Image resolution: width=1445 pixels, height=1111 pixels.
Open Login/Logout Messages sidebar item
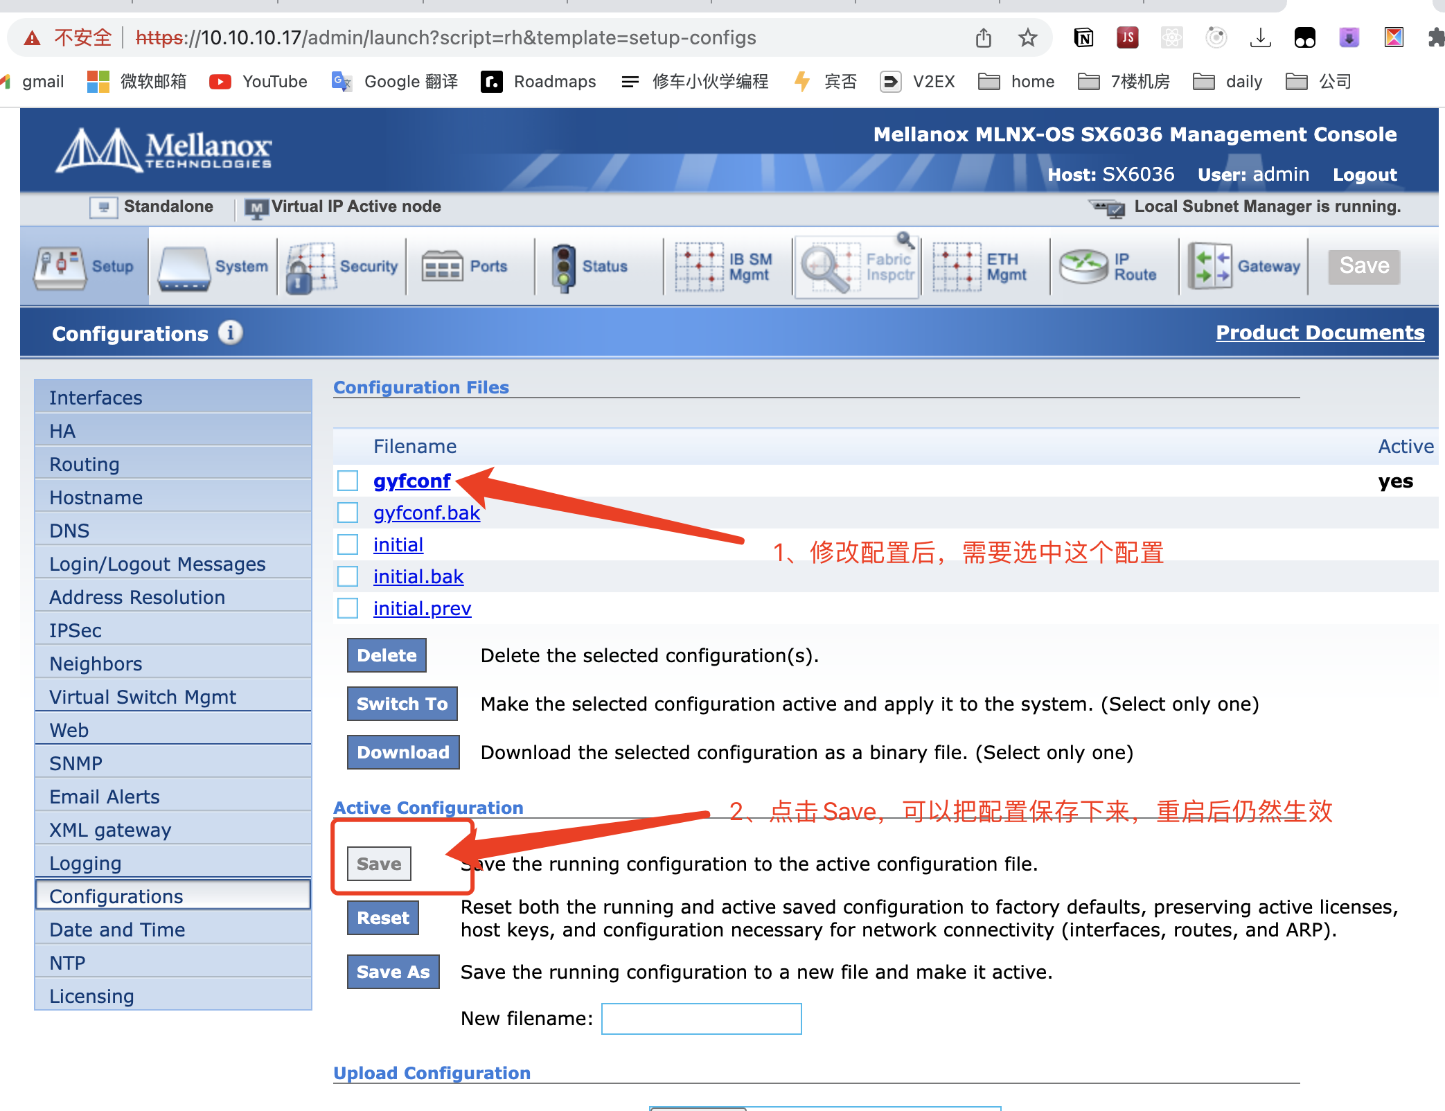click(x=173, y=564)
